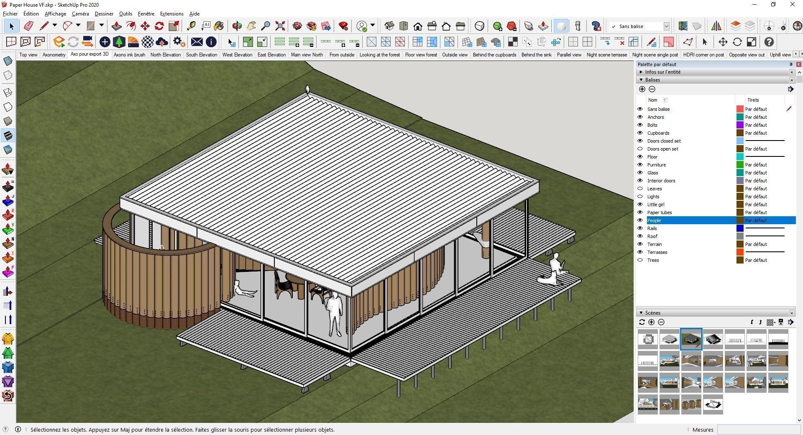The image size is (803, 435).
Task: Click the Remove scene minus icon
Action: pos(661,322)
